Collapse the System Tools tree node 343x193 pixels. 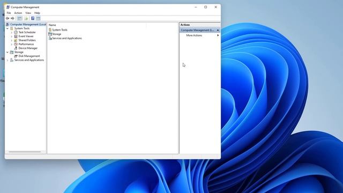coord(8,28)
